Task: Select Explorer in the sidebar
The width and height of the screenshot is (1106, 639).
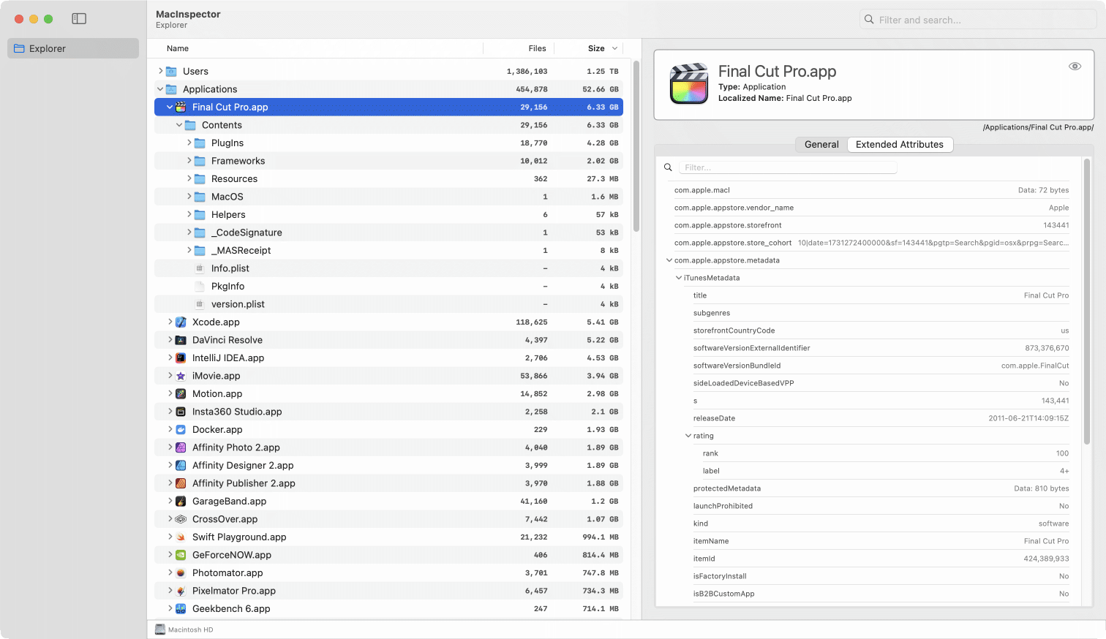Action: point(73,48)
